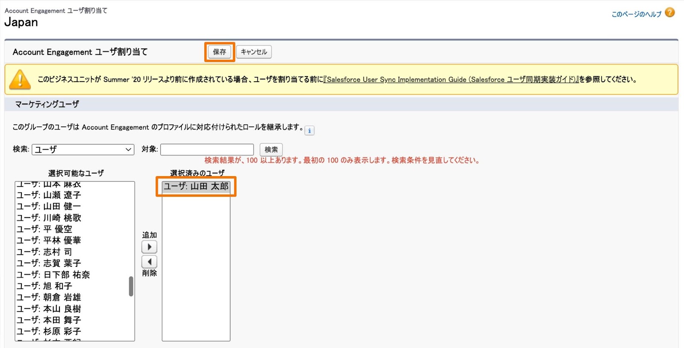The width and height of the screenshot is (684, 348).
Task: Click the info icon after the role description
Action: coord(310,130)
